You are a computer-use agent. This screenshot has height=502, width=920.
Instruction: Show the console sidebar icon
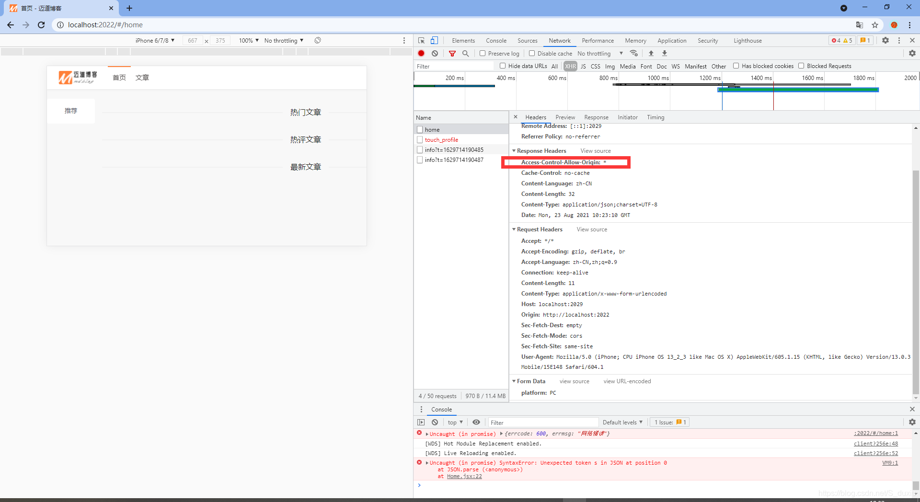[421, 422]
